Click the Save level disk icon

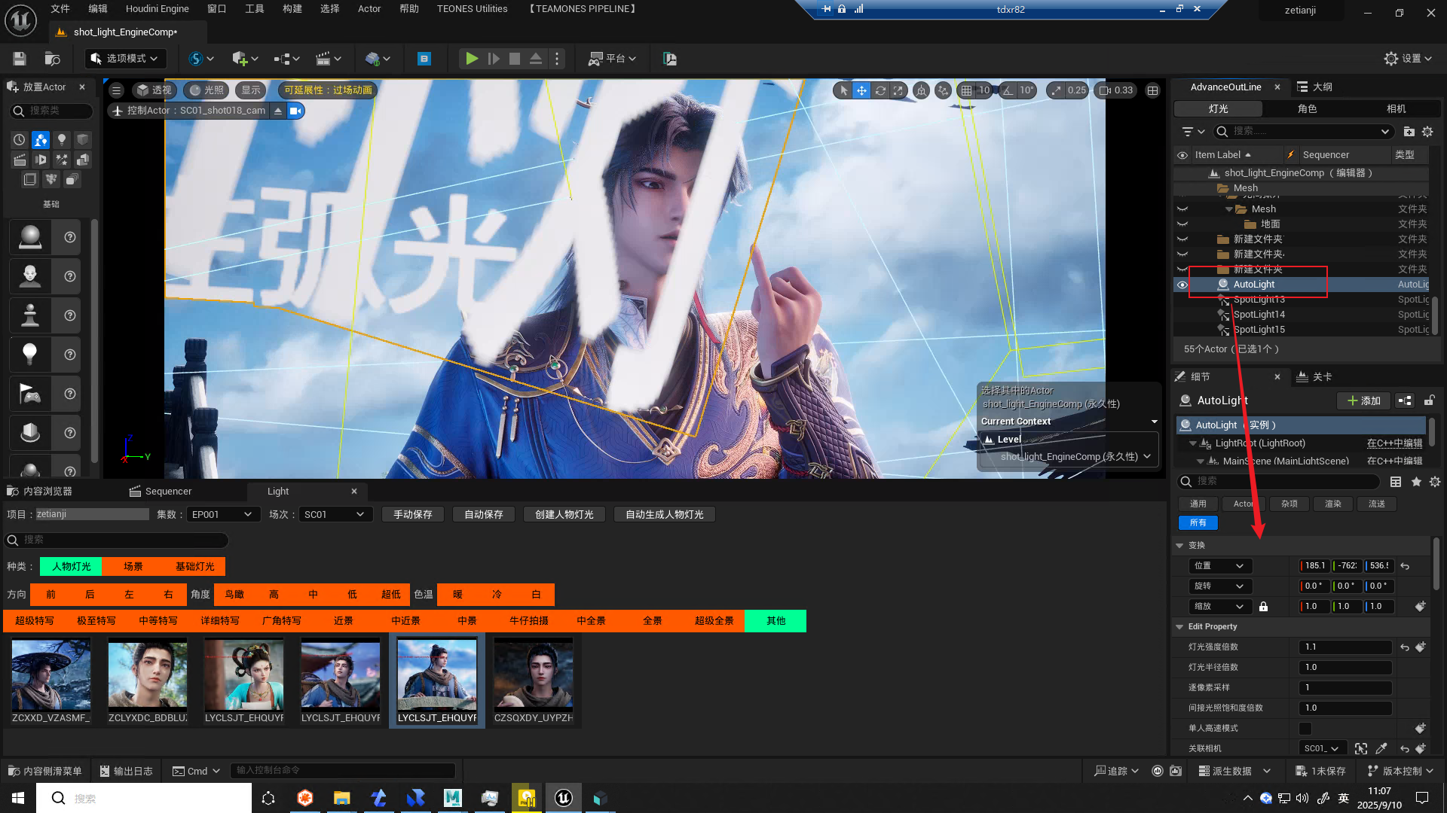click(x=20, y=59)
